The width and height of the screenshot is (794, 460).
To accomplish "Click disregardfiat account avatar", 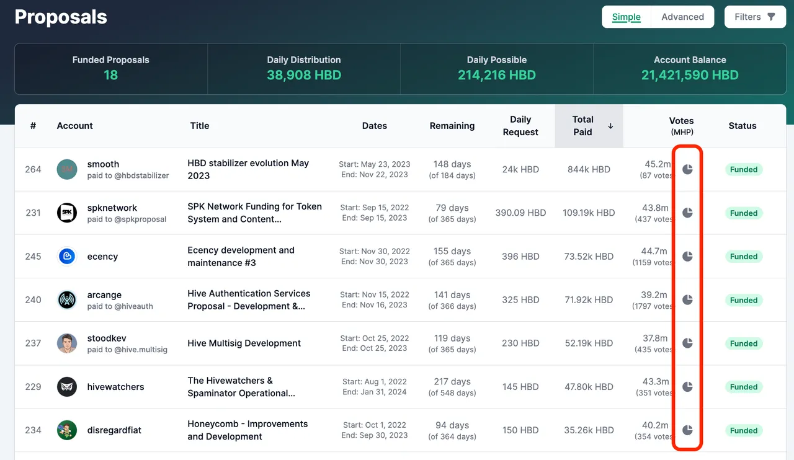I will point(67,430).
